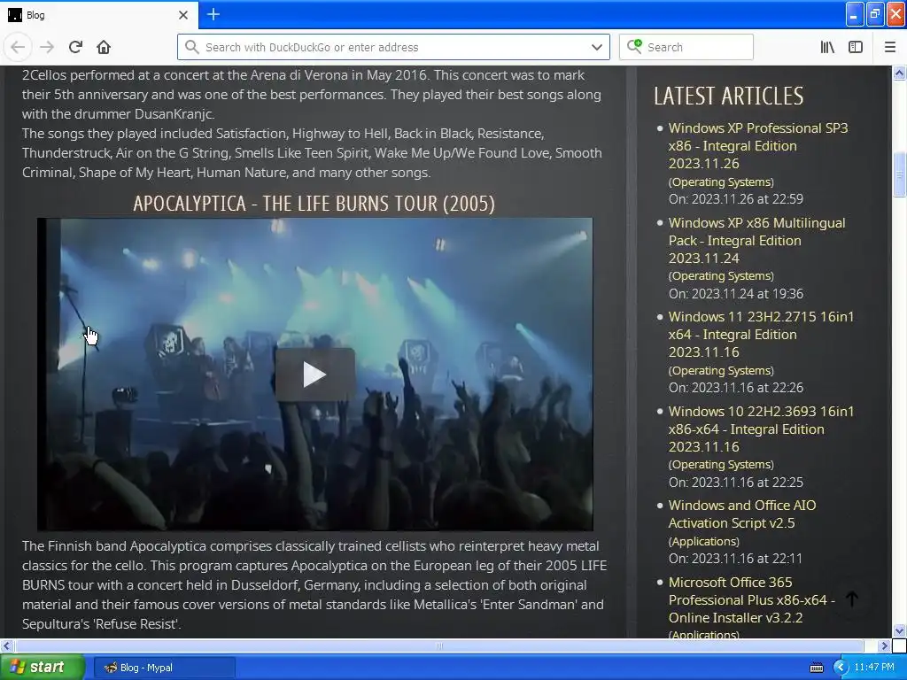Open on-screen keyboard tray icon
This screenshot has width=907, height=680.
coord(816,668)
